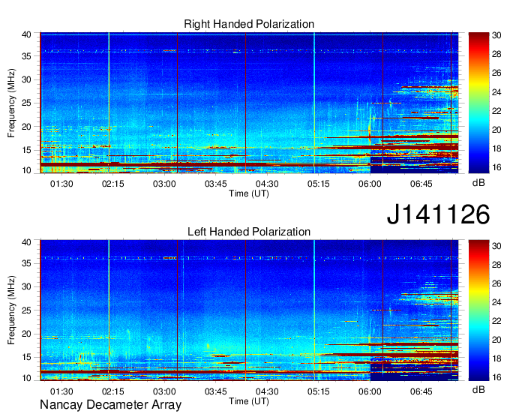Click the 'dB' label under Left Handed colorbar
510x414 pixels.
(478, 389)
